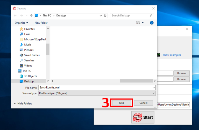
Task: Select 3D Objects in the navigation tree
Action: click(x=31, y=76)
